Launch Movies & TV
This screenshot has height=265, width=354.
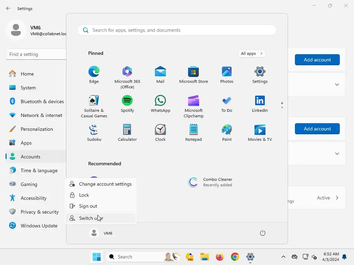coord(260,133)
